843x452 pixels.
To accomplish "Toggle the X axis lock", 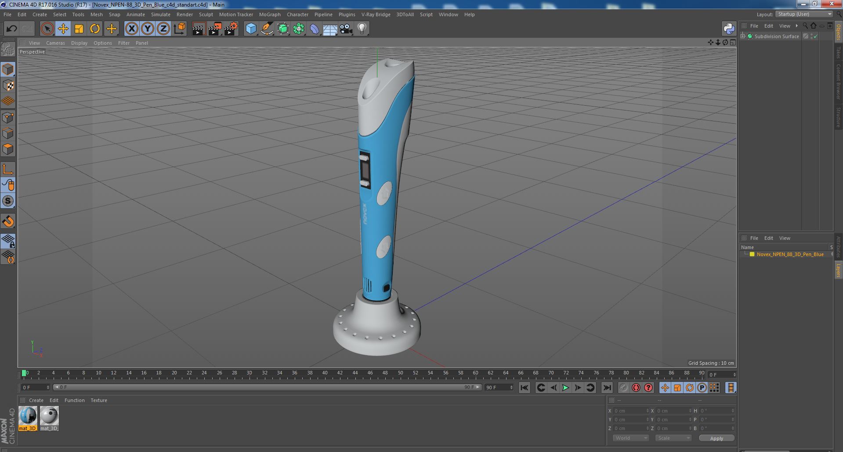I will [131, 29].
